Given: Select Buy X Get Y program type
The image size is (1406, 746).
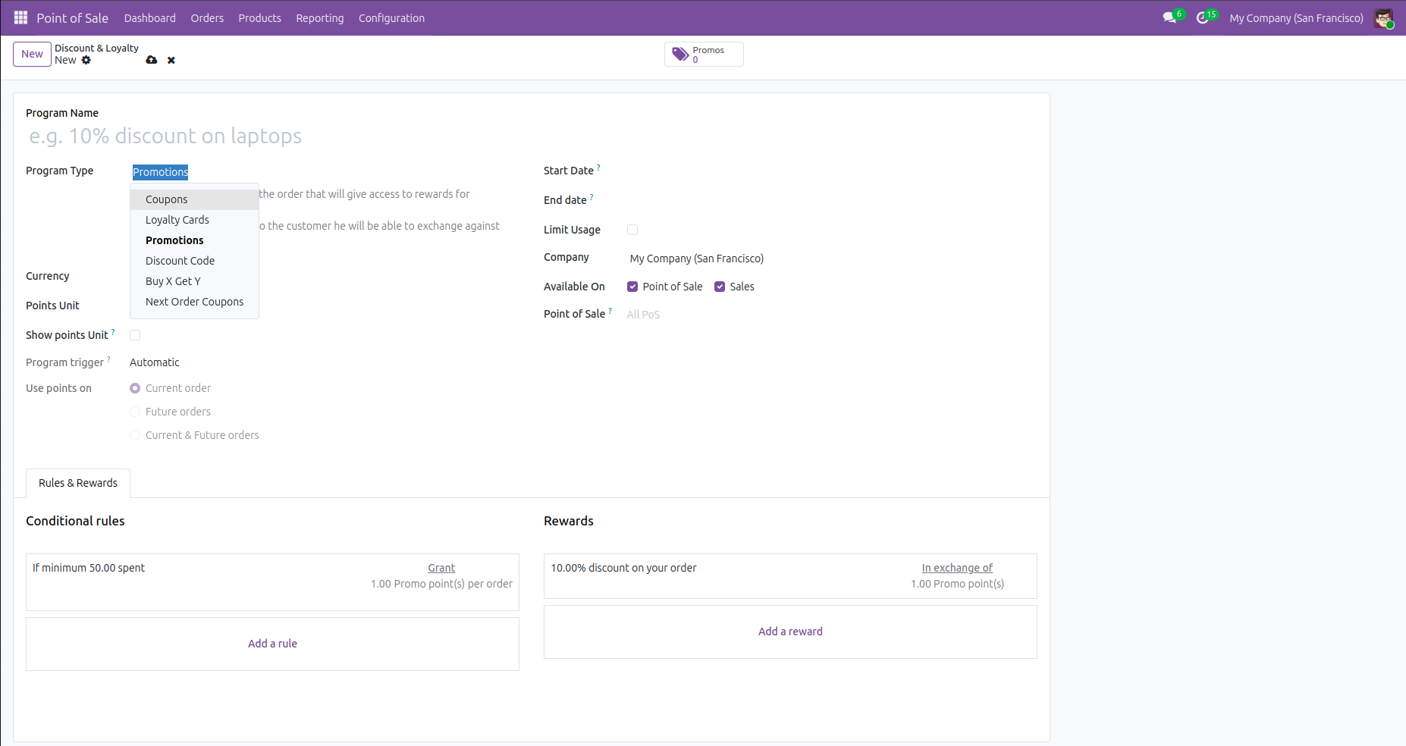Looking at the screenshot, I should click(x=173, y=281).
